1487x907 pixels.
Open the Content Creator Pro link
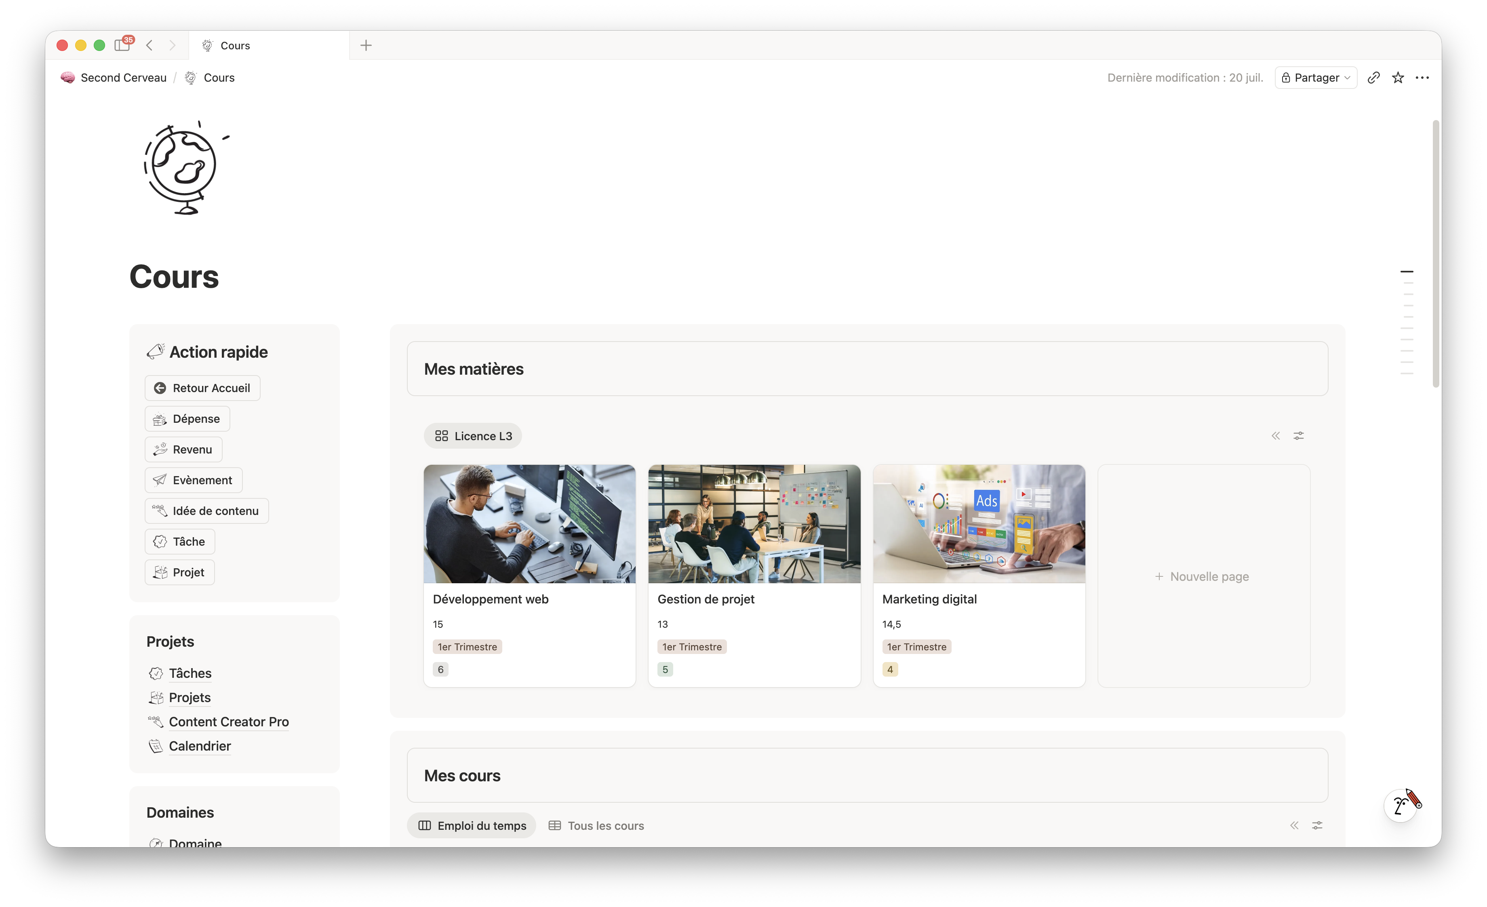coord(229,722)
